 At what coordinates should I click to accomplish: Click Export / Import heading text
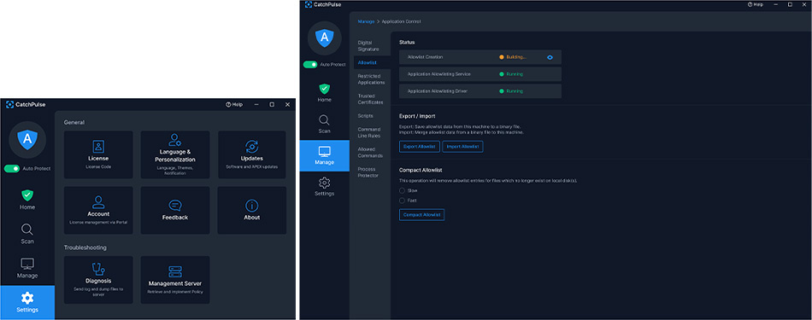pos(417,116)
